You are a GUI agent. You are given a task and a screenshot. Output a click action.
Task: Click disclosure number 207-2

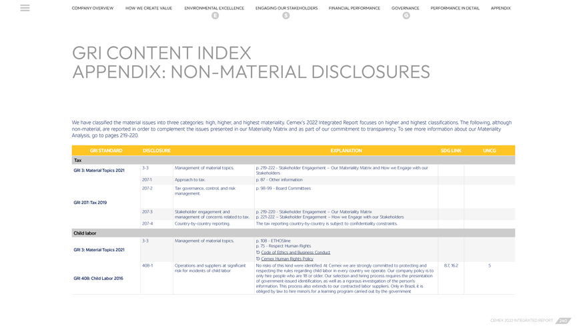[x=147, y=188]
